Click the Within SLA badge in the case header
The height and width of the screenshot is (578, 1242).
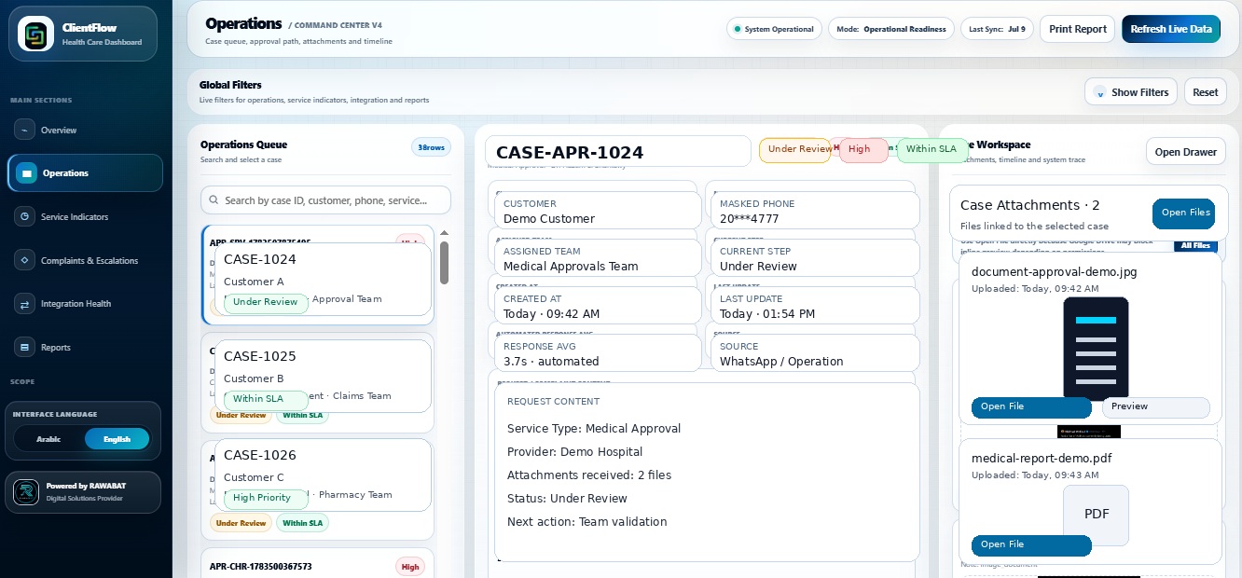931,150
